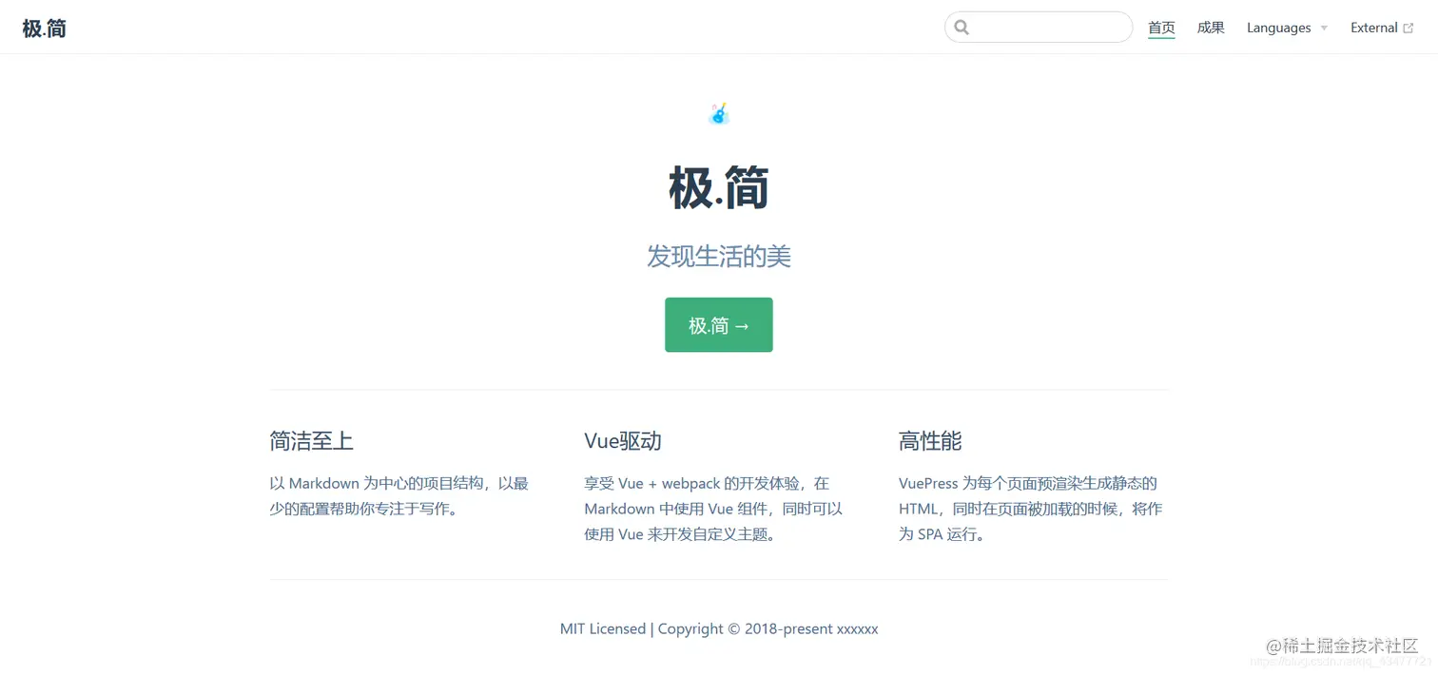
Task: Click the hero logo image above 极.简 title
Action: pyautogui.click(x=719, y=113)
